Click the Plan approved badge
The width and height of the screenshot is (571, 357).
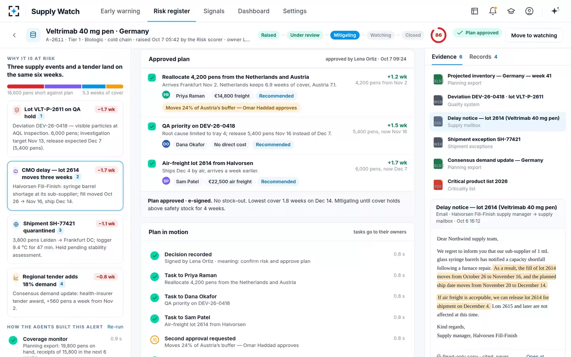pos(478,33)
